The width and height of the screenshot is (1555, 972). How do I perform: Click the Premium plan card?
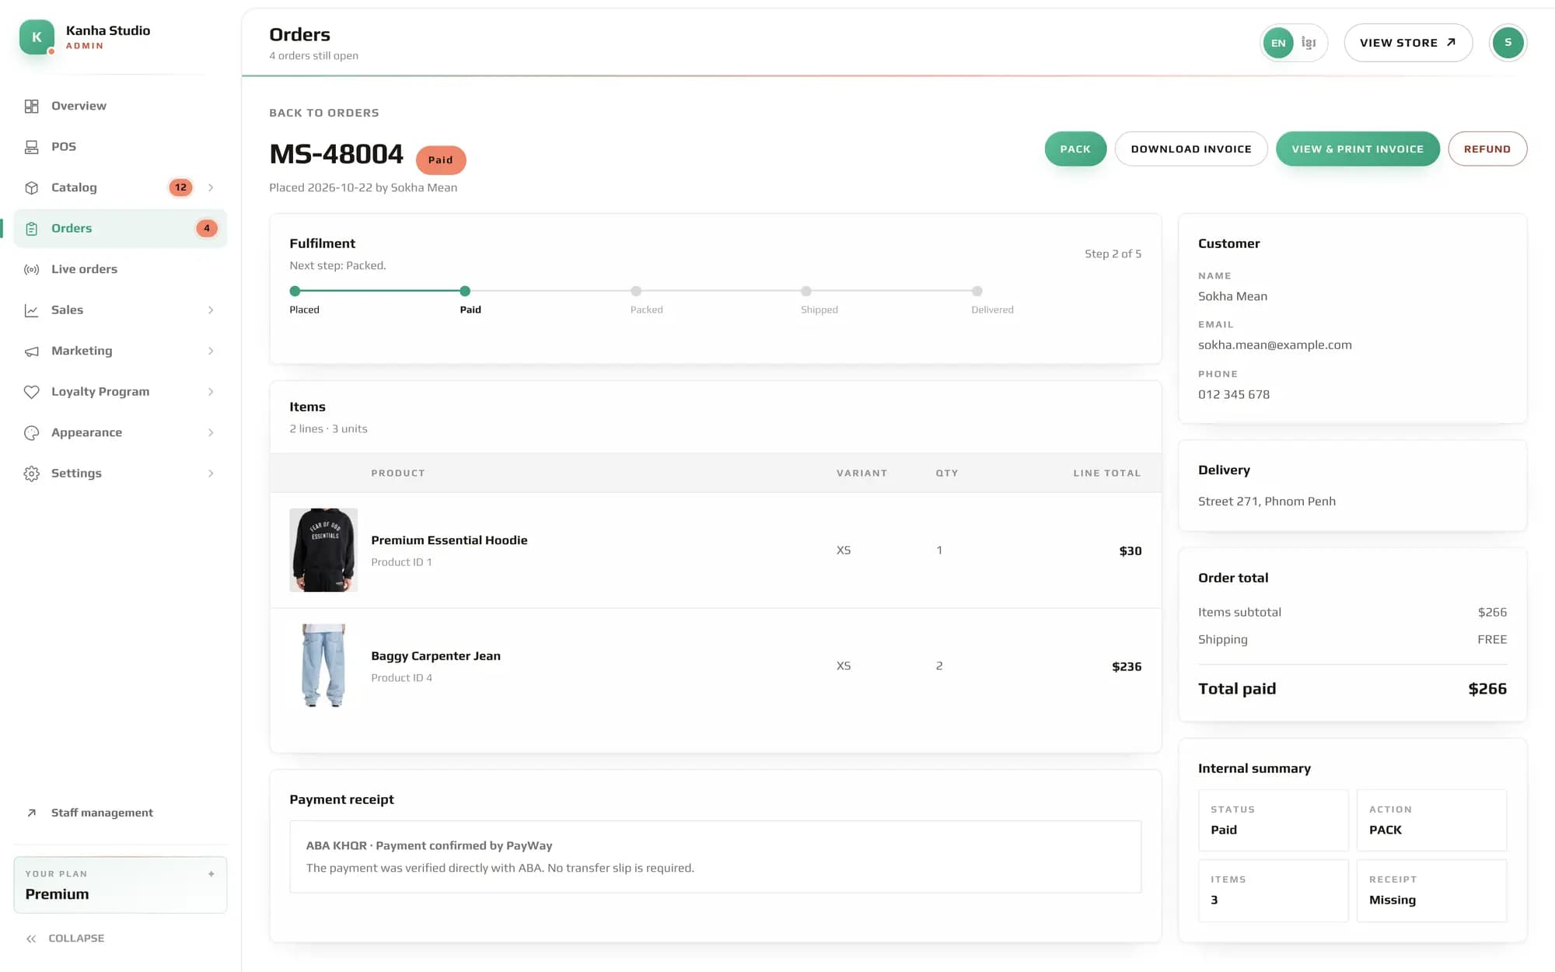tap(121, 885)
